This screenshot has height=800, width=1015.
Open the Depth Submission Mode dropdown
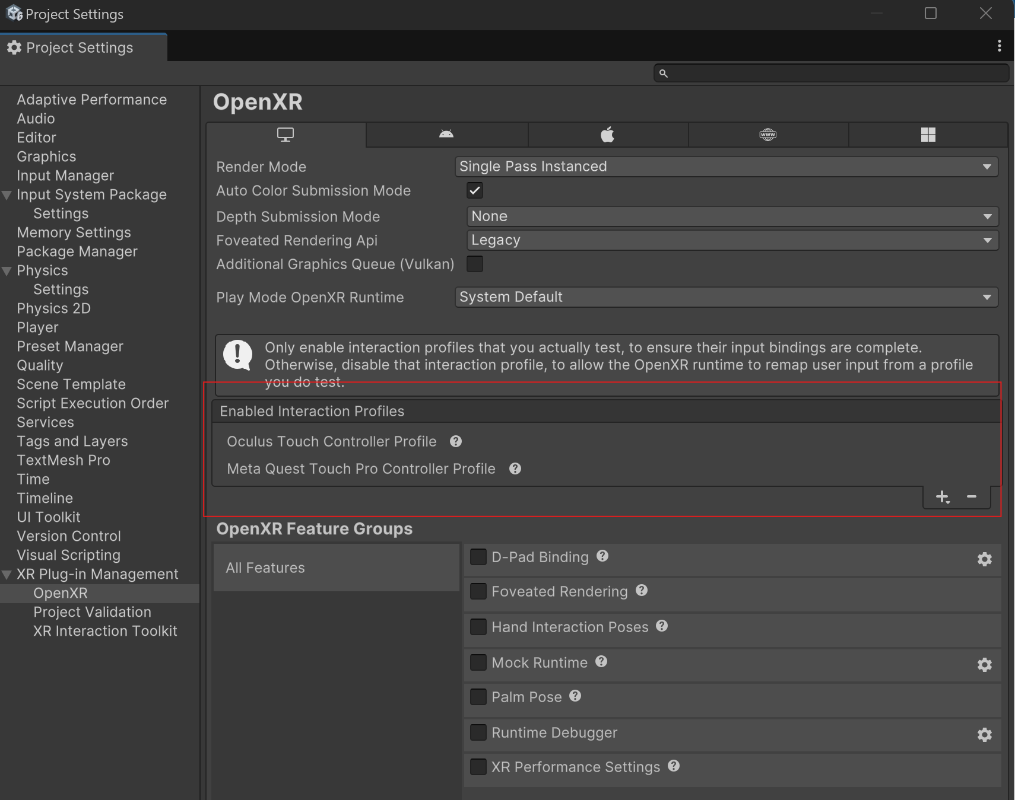732,216
